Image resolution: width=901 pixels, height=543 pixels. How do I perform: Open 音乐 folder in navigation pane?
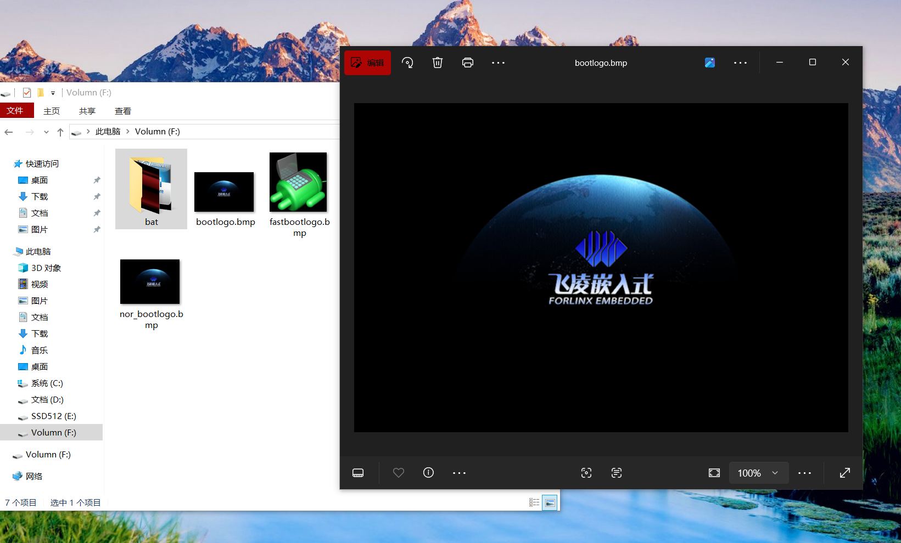tap(40, 350)
